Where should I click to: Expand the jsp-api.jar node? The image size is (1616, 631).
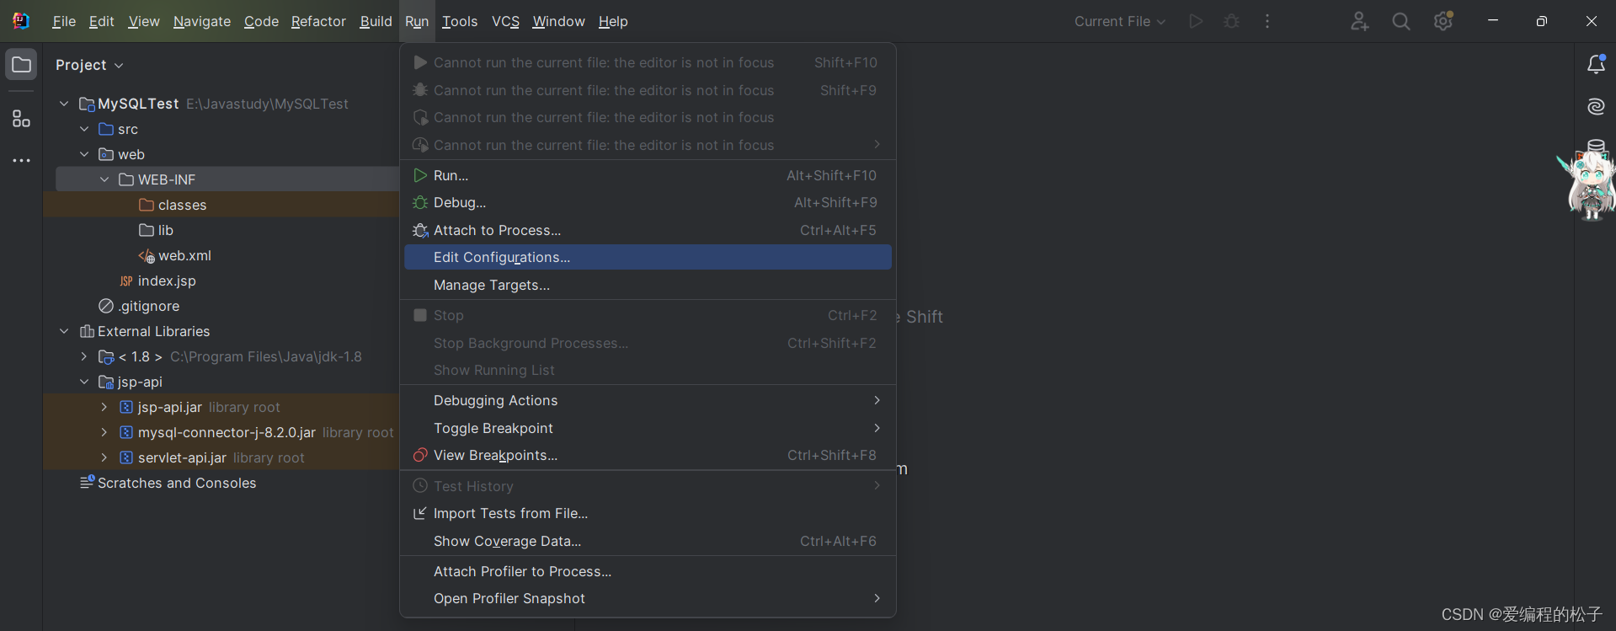coord(104,407)
